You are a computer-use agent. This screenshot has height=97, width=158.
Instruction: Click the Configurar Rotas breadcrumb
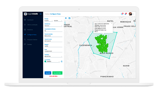tap(55, 14)
